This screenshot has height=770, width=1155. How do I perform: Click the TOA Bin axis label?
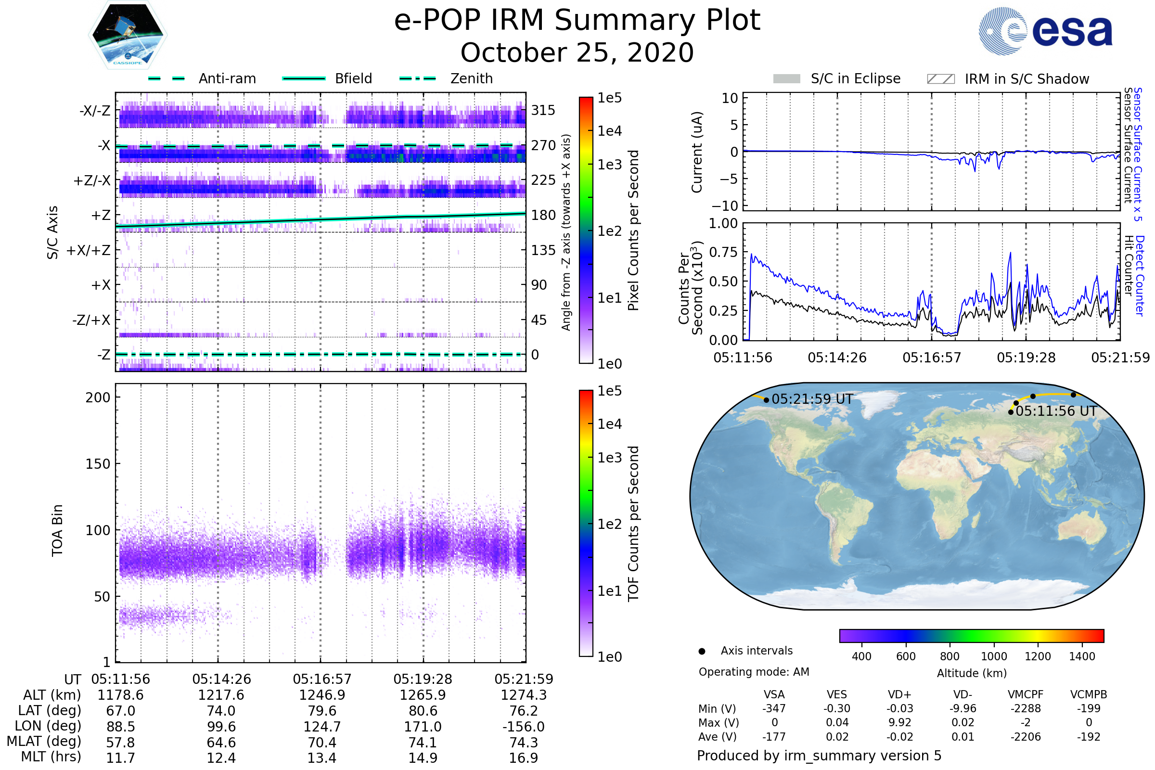click(57, 530)
